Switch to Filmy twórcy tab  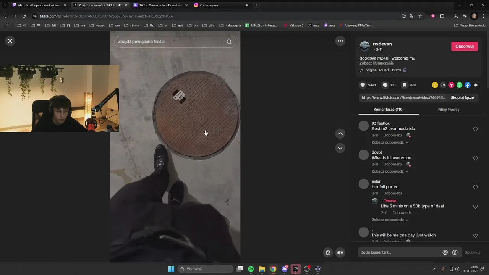pyautogui.click(x=449, y=110)
